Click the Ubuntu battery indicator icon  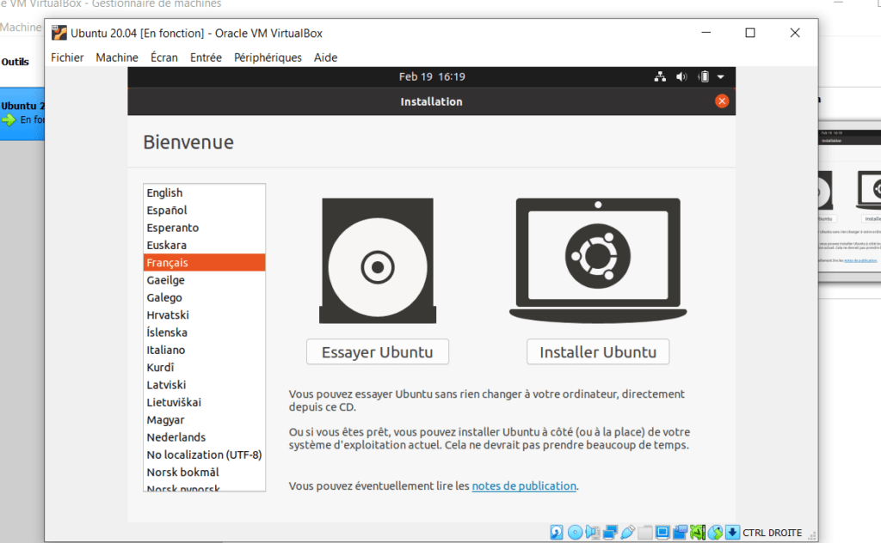click(704, 76)
